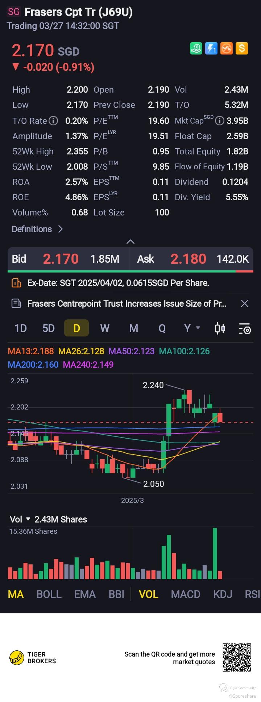Tap the green hand-coin badge icon
This screenshot has height=702, width=261.
196,48
